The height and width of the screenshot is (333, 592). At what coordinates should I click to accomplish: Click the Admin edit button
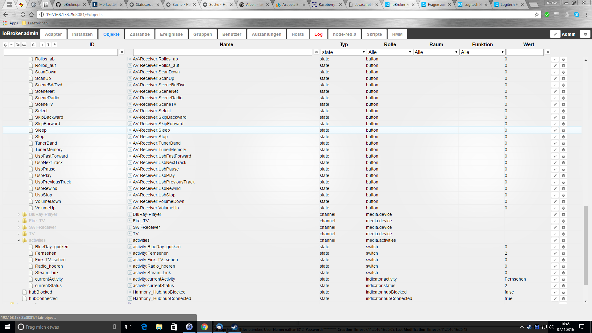click(x=555, y=34)
